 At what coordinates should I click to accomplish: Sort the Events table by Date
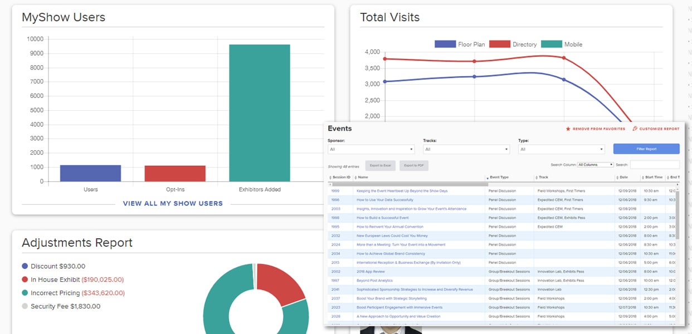(622, 177)
